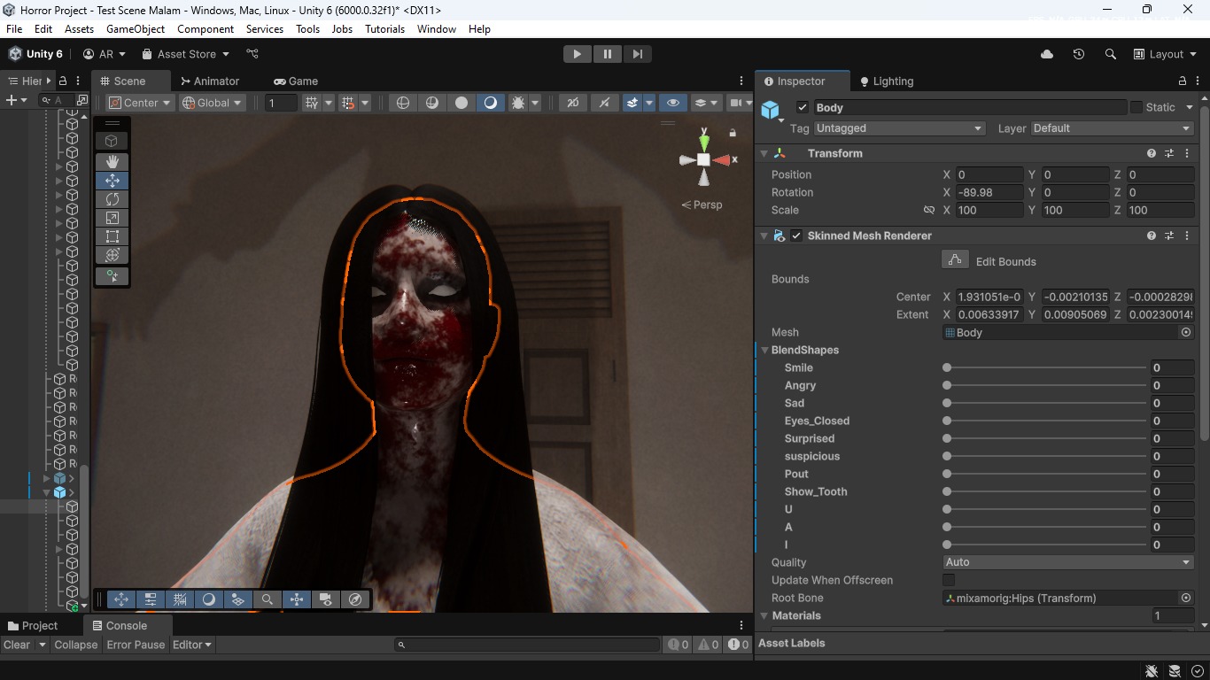Screen dimensions: 1210x680
Task: Collapse the Transform component foldout
Action: click(x=764, y=153)
